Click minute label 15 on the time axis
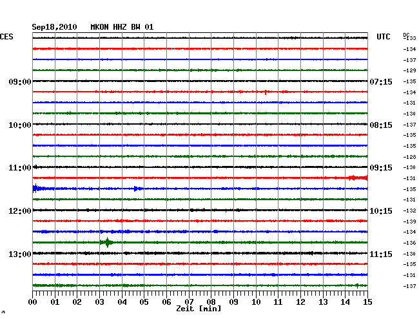This screenshot has height=319, width=419. pos(367,302)
